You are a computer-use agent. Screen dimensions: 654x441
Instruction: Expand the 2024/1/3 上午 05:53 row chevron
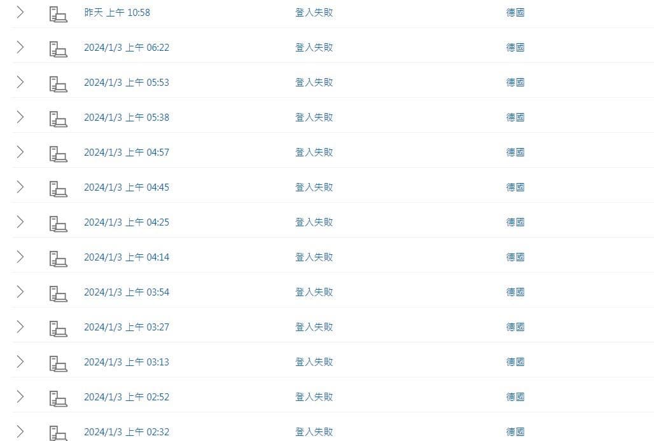pyautogui.click(x=20, y=83)
